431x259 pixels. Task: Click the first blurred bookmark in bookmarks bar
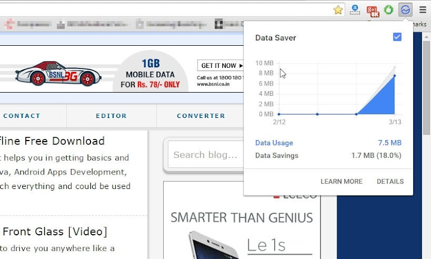(28, 24)
